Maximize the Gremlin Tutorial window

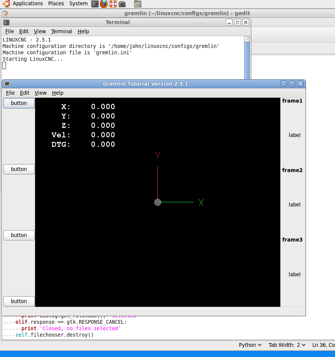click(292, 84)
